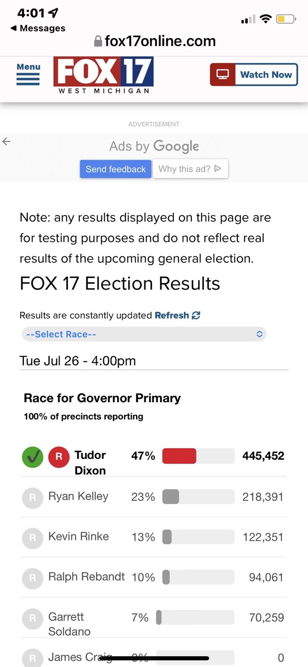The image size is (308, 667).
Task: Click the Refresh circular arrows icon
Action: pyautogui.click(x=196, y=315)
